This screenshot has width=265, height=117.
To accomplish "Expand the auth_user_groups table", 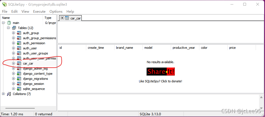I will pyautogui.click(x=13, y=53).
